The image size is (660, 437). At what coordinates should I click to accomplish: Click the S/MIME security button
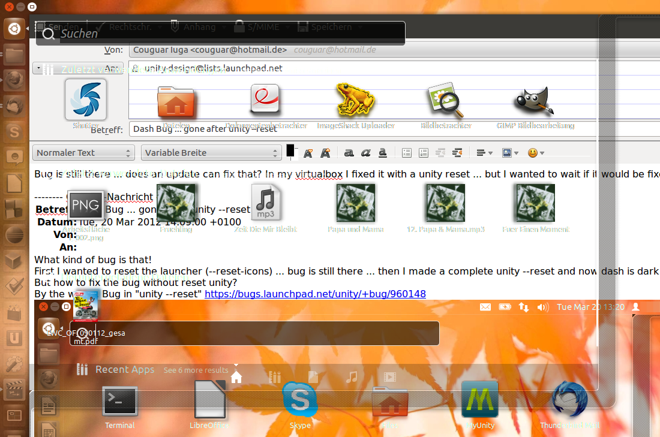(x=257, y=27)
